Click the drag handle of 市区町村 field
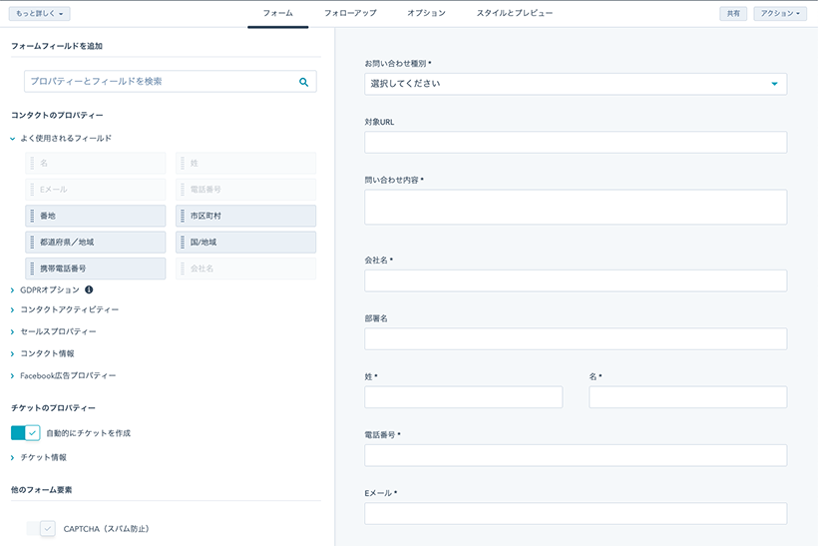 (183, 216)
